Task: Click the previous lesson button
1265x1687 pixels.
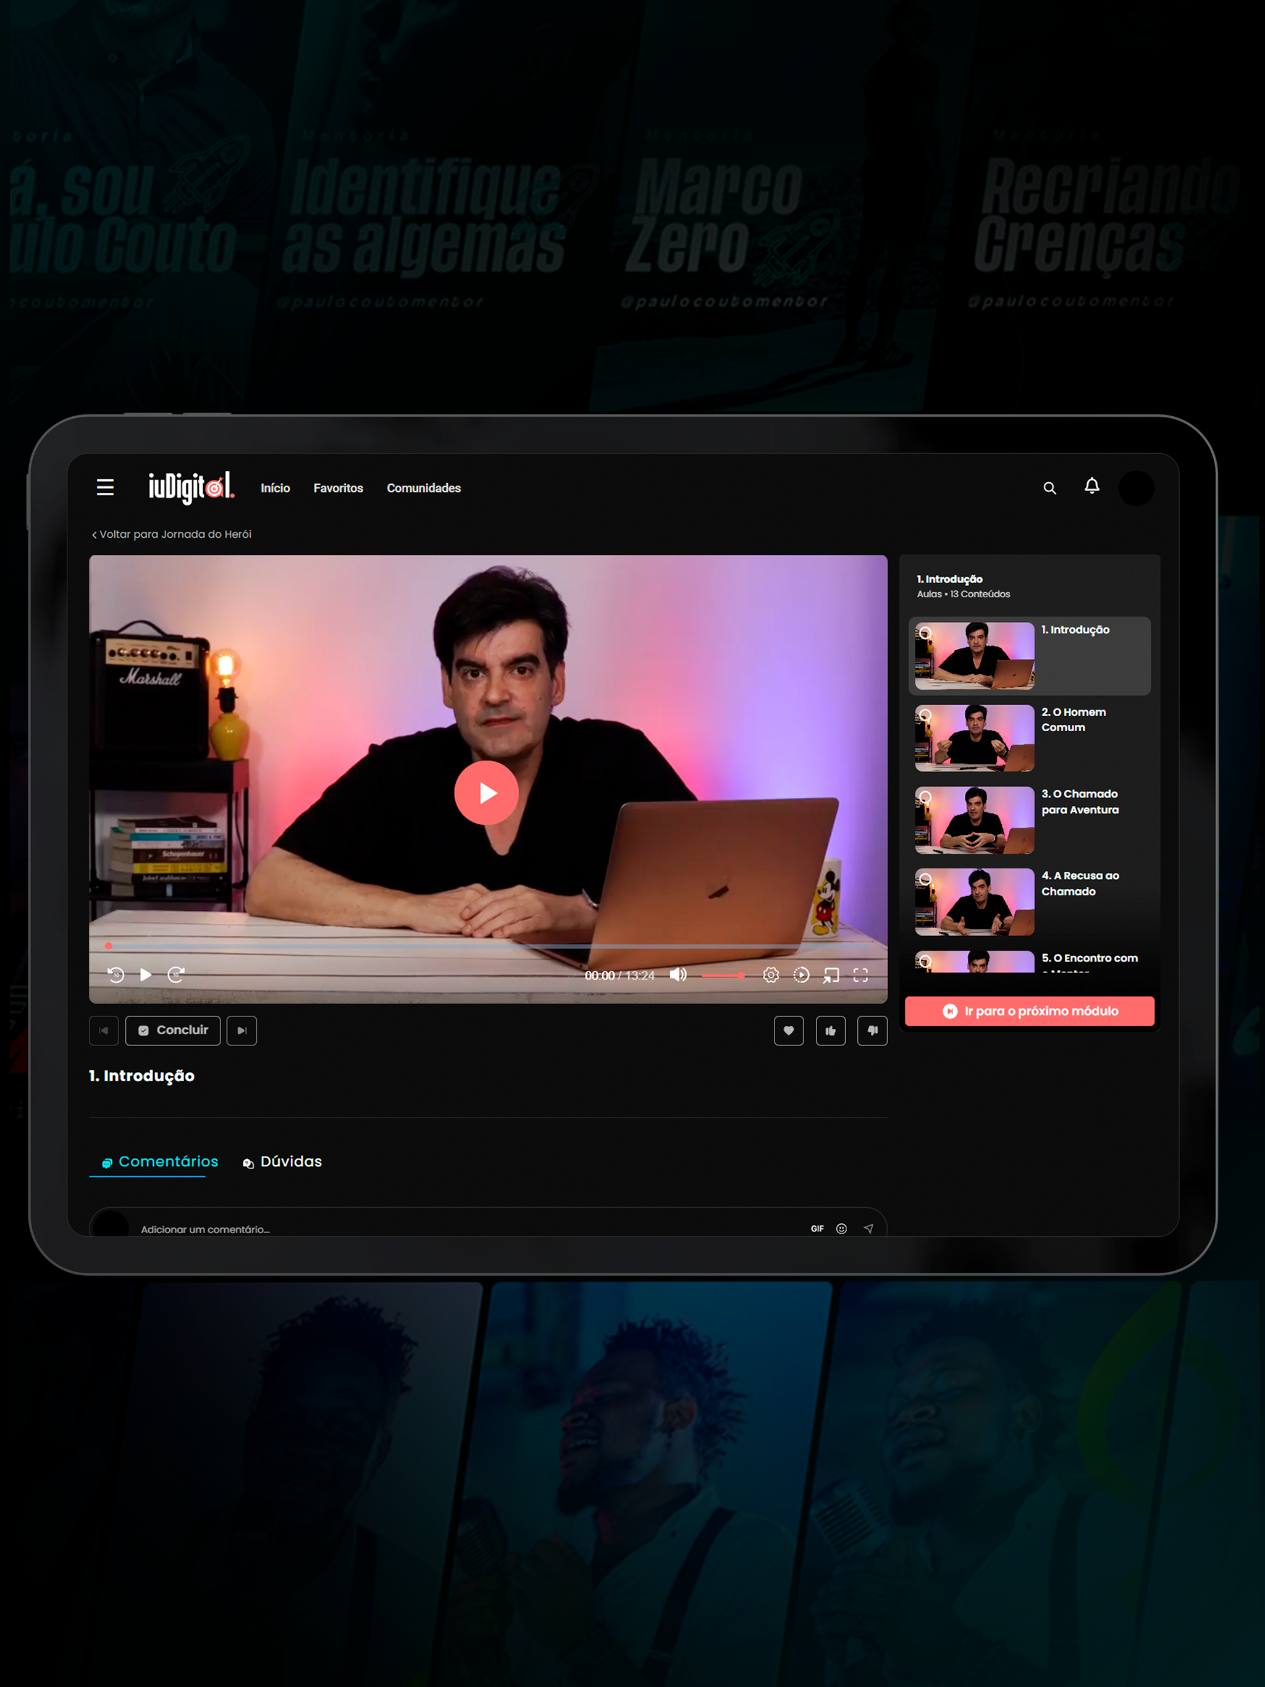Action: 104,1031
